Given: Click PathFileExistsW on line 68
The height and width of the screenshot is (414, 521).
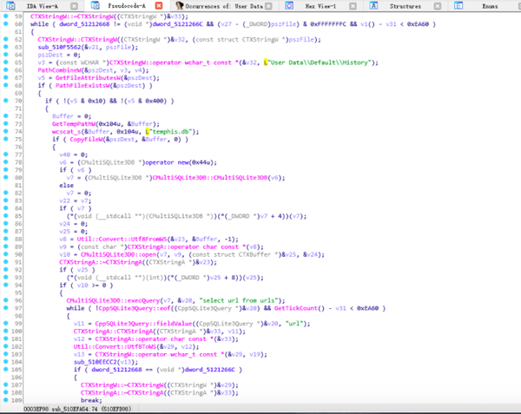Looking at the screenshot, I should click(82, 85).
